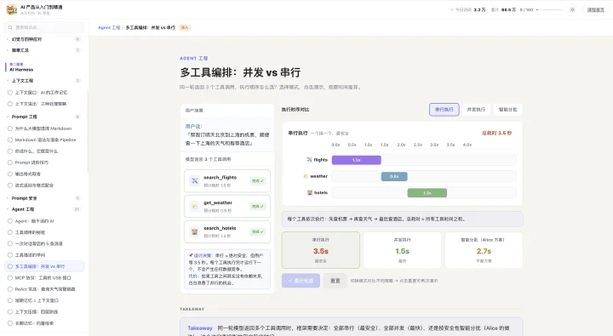Open the 输出格式取舍 lesson
Screen dimensions: 613x336
coord(28,174)
